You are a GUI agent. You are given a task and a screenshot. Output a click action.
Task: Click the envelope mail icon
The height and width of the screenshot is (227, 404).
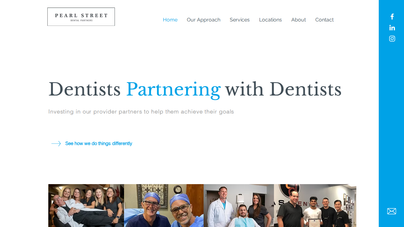click(x=392, y=211)
